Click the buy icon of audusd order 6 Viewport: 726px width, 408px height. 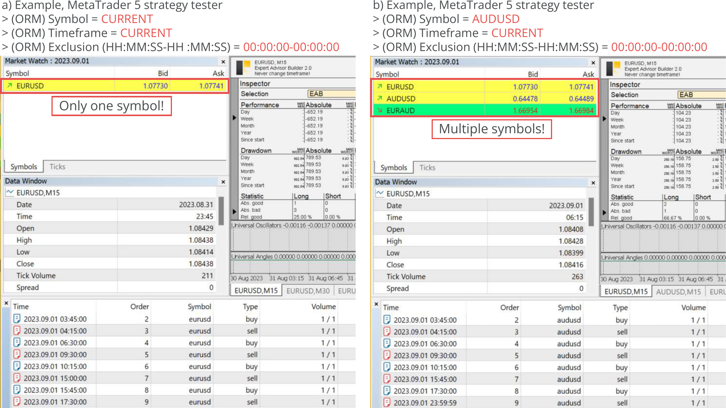387,367
